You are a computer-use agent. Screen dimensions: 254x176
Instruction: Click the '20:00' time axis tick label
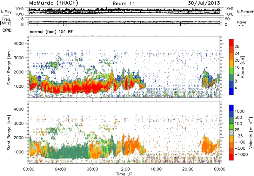pyautogui.click(x=188, y=169)
